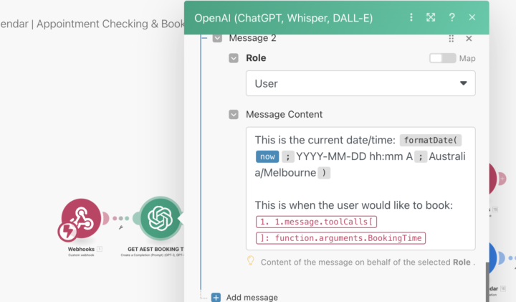The height and width of the screenshot is (302, 516).
Task: Toggle the Map switch for Role
Action: [443, 58]
